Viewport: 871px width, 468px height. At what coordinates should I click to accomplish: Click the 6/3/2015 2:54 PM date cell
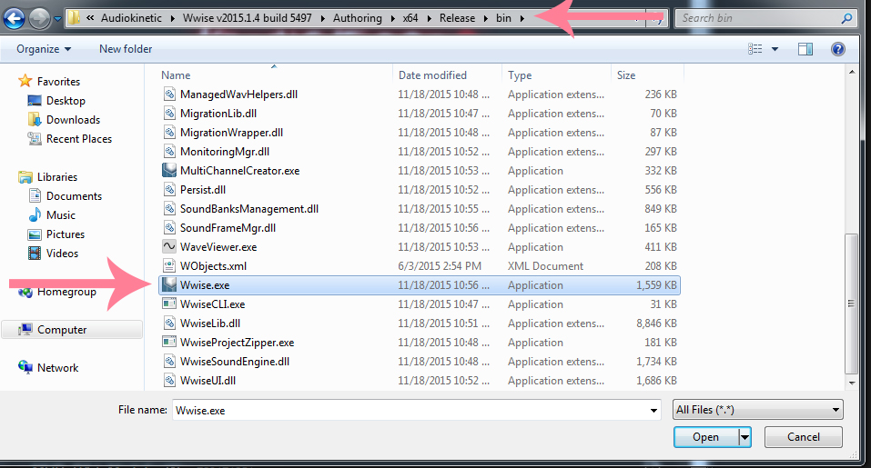440,266
